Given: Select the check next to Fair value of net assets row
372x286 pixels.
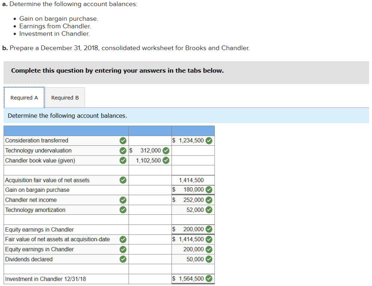Looking at the screenshot, I should coord(123,239).
